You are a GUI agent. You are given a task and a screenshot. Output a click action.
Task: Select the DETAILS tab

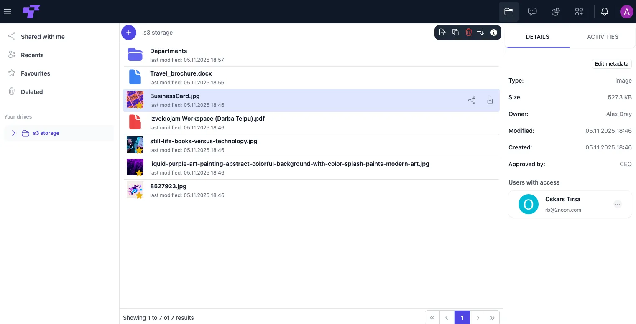click(x=537, y=37)
